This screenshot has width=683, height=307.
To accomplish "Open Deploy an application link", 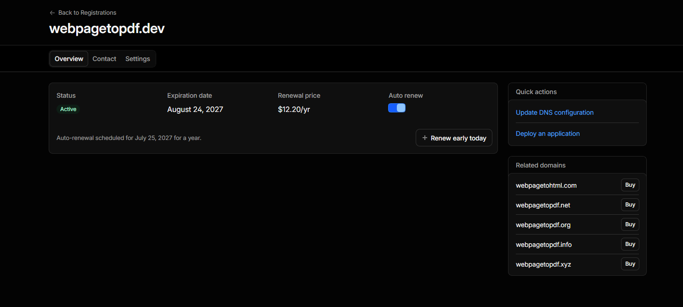I will coord(548,134).
